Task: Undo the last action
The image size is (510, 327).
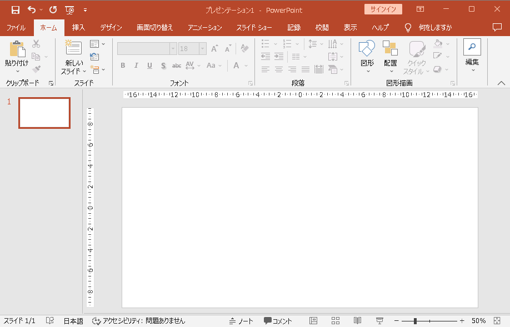Action: (x=32, y=10)
